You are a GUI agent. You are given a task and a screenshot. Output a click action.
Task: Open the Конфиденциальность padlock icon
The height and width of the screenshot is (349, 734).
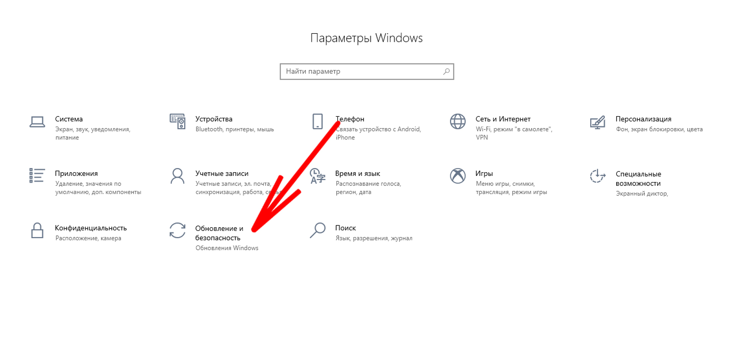click(x=37, y=230)
